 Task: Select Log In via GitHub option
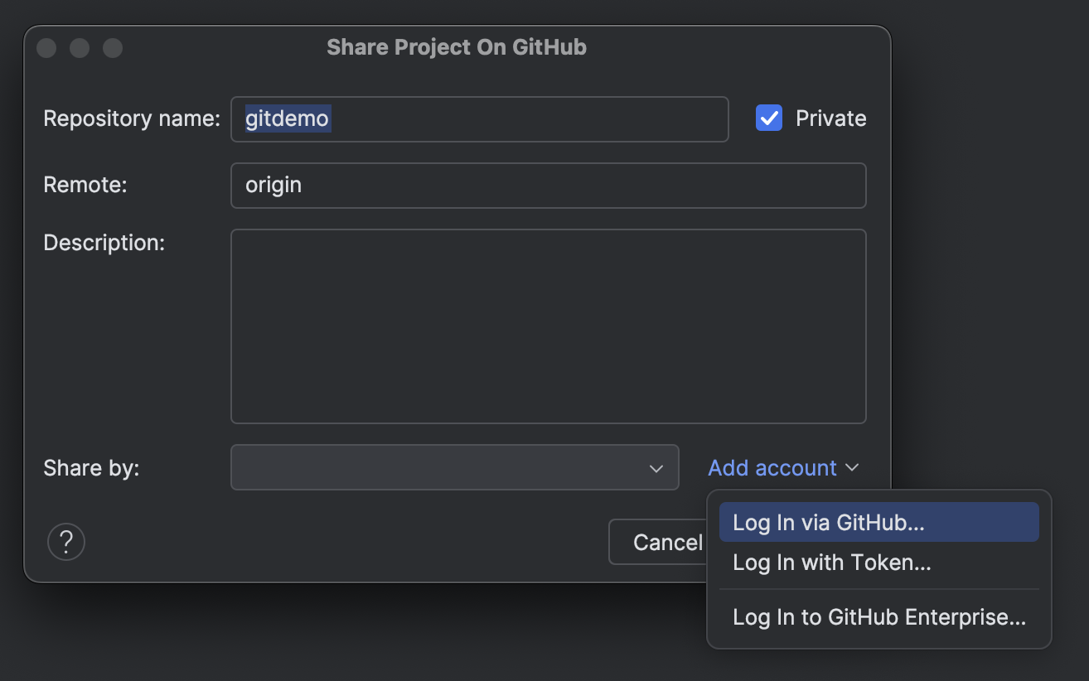[x=878, y=521]
